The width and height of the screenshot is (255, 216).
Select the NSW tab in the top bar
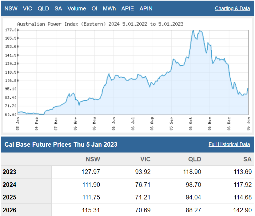point(11,9)
